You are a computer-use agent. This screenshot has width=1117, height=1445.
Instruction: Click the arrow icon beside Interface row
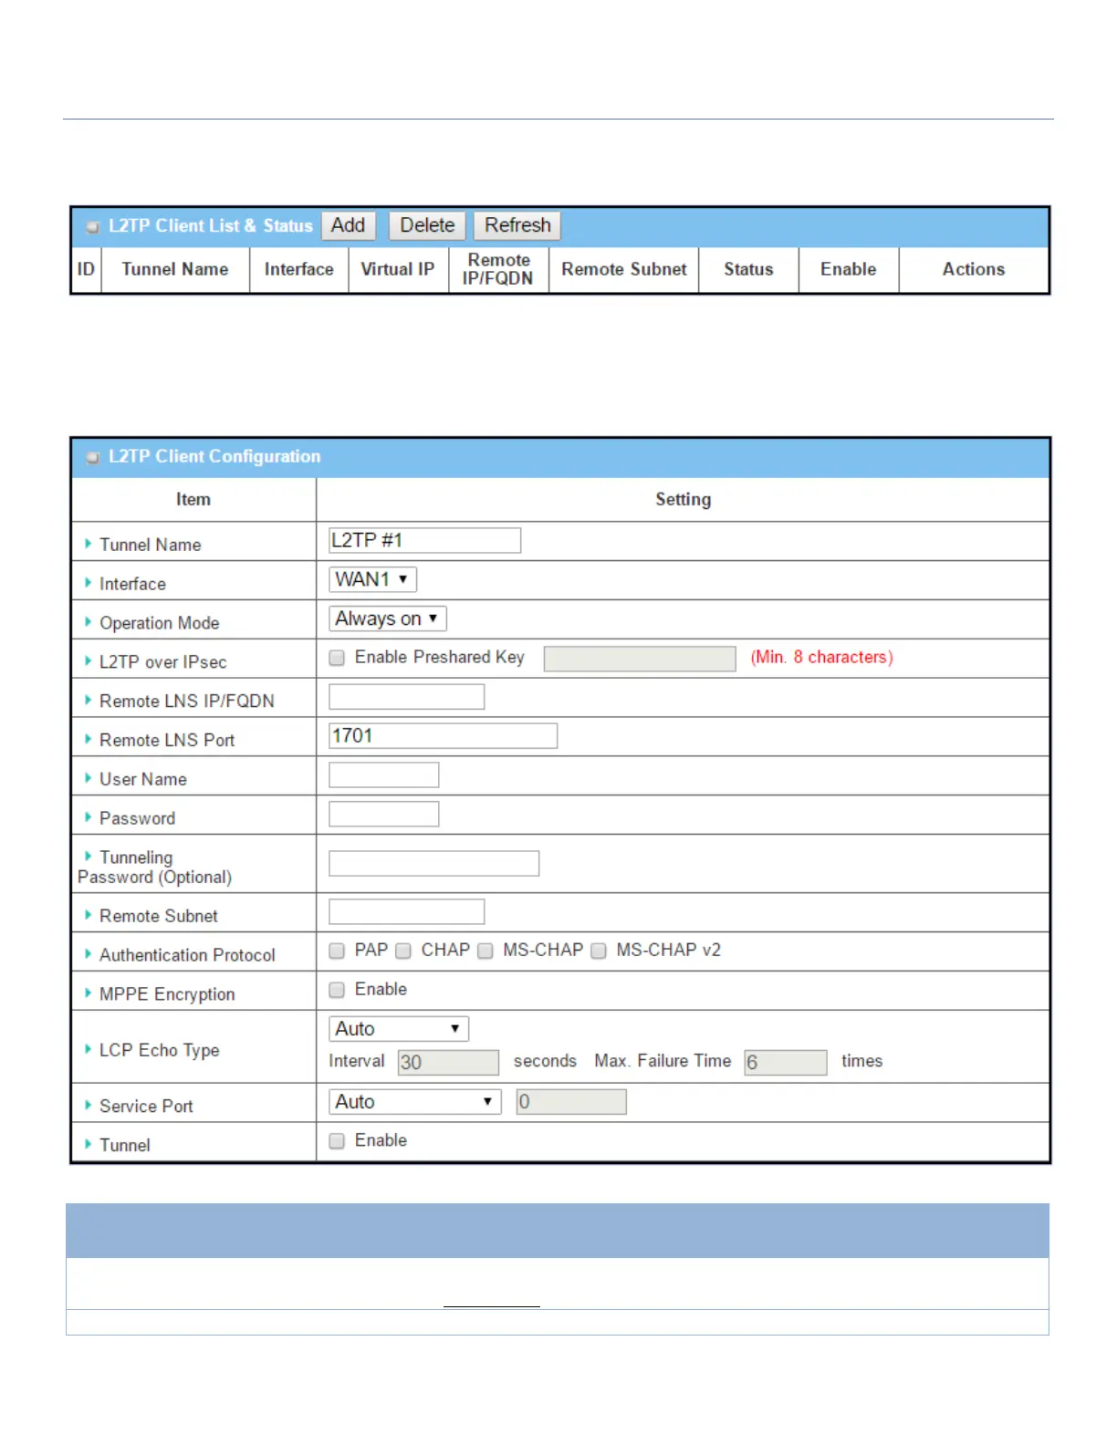pyautogui.click(x=89, y=583)
